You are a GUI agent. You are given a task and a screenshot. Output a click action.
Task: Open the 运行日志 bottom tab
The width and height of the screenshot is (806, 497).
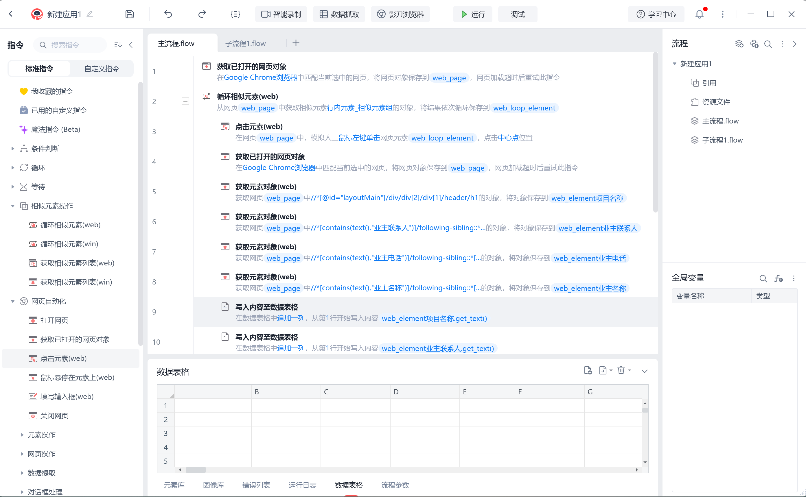[x=302, y=485]
